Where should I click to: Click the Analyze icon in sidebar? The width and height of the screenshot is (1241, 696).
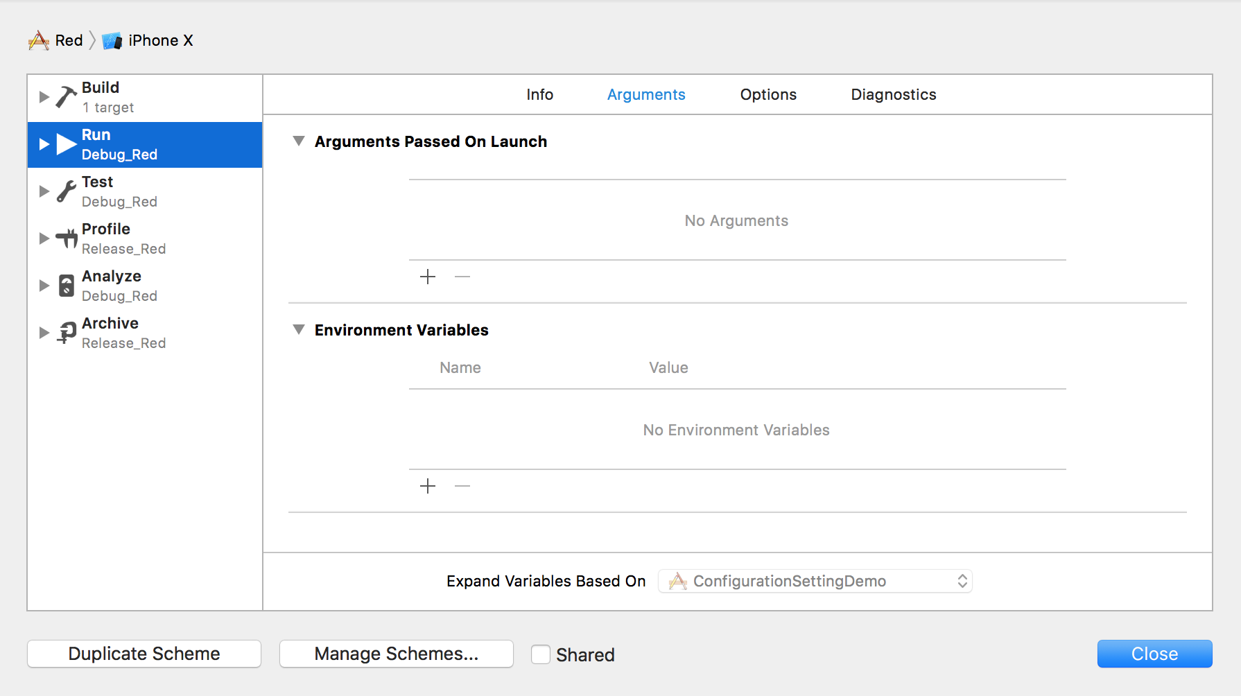pyautogui.click(x=67, y=286)
